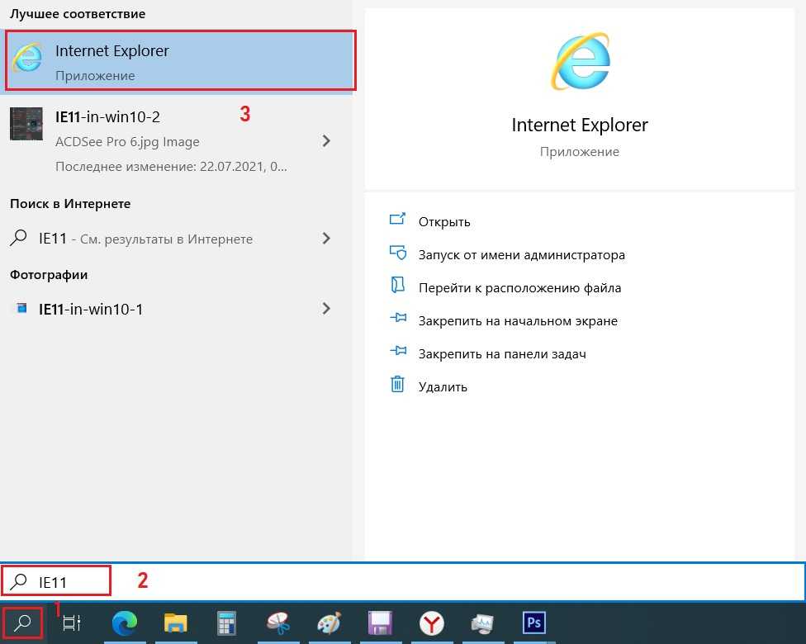Launch Microsoft Edge from the taskbar

point(126,623)
